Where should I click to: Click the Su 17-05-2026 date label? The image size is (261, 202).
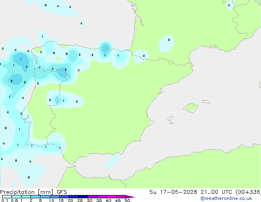coord(173,192)
